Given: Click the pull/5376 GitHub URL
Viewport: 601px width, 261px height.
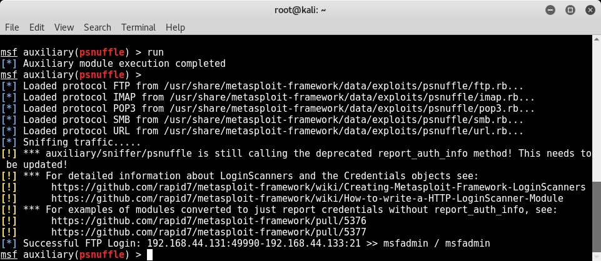Looking at the screenshot, I should [x=208, y=221].
